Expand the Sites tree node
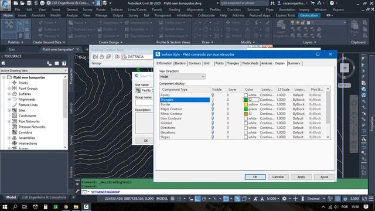Image resolution: width=375 pixels, height=211 pixels. coord(9,110)
